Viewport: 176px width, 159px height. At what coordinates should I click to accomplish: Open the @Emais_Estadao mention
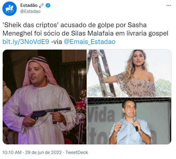(90, 42)
